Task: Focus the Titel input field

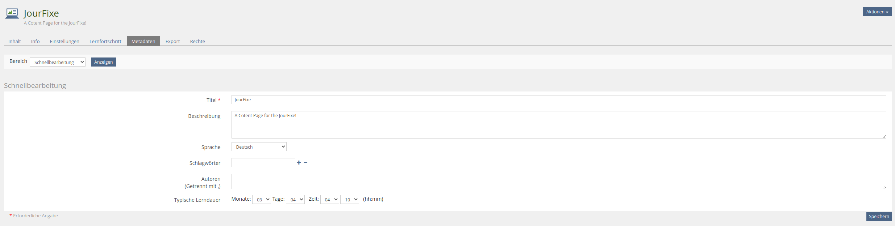Action: pyautogui.click(x=559, y=100)
